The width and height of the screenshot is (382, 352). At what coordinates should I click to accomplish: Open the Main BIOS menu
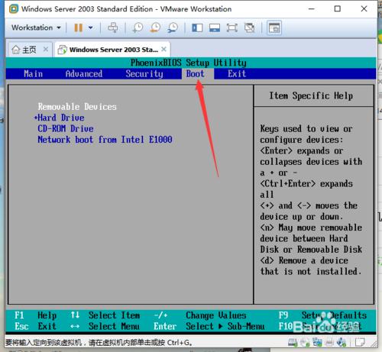coord(34,74)
